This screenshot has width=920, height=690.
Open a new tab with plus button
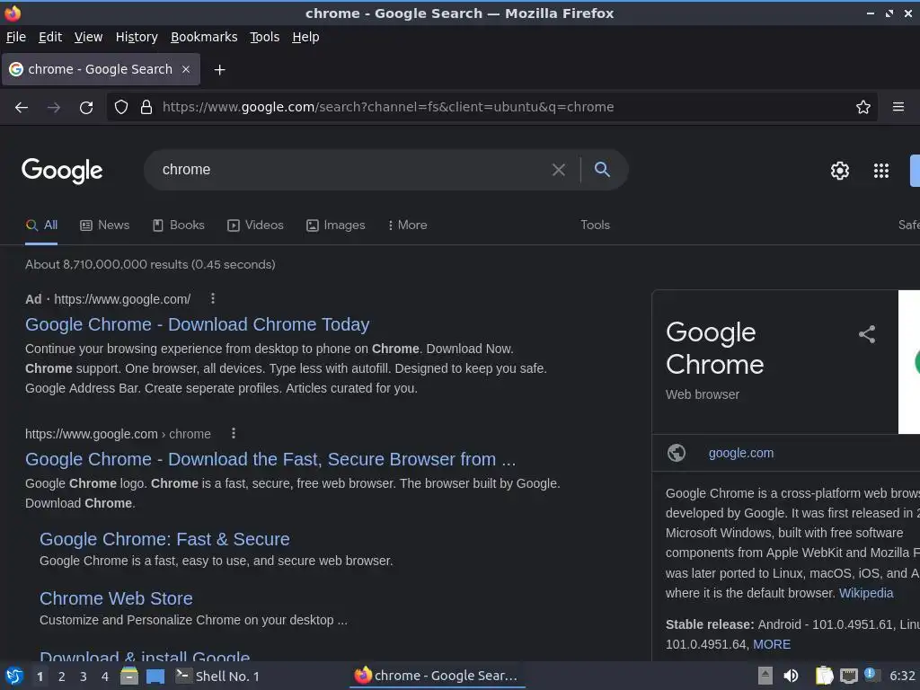coord(219,70)
